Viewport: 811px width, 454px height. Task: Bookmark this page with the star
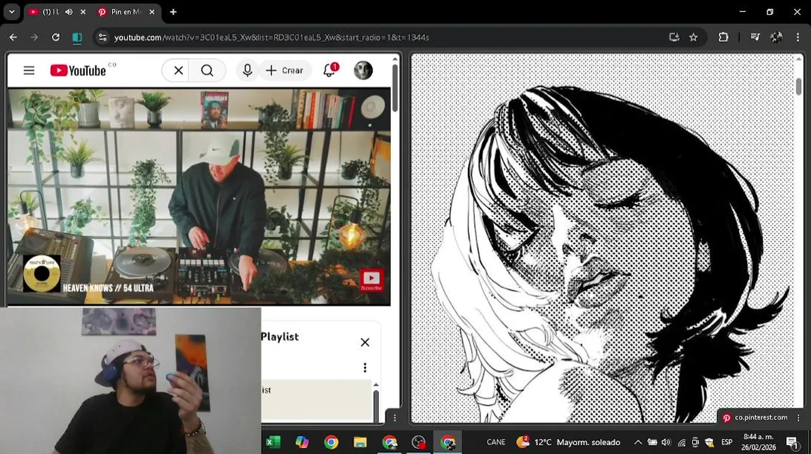694,37
